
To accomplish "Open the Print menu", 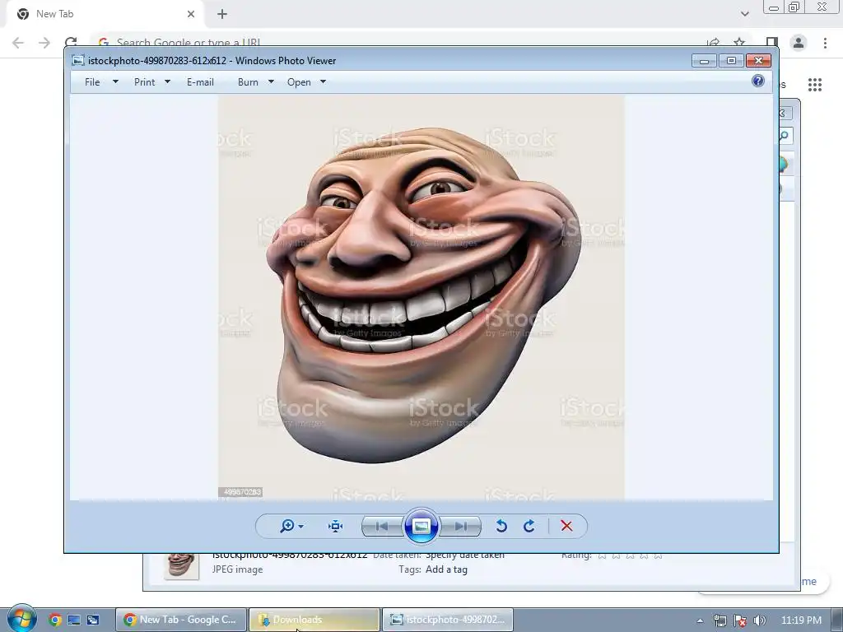I will (144, 82).
